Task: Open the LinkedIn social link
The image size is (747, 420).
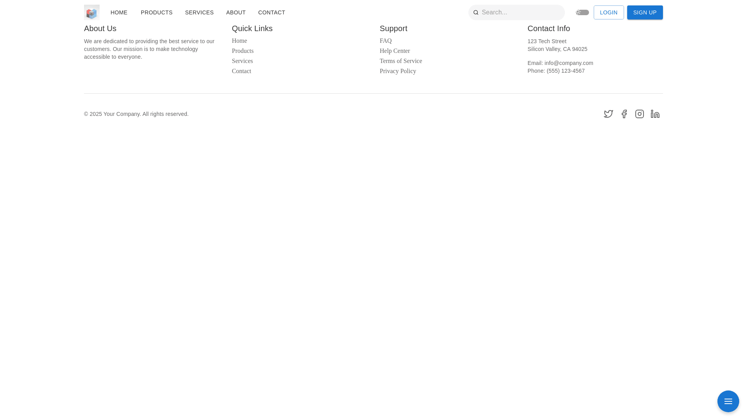Action: (655, 114)
